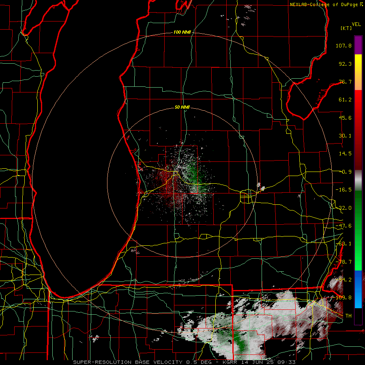365x365 pixels.
Task: Click the 14.5 velocity scale value
Action: tap(345, 154)
